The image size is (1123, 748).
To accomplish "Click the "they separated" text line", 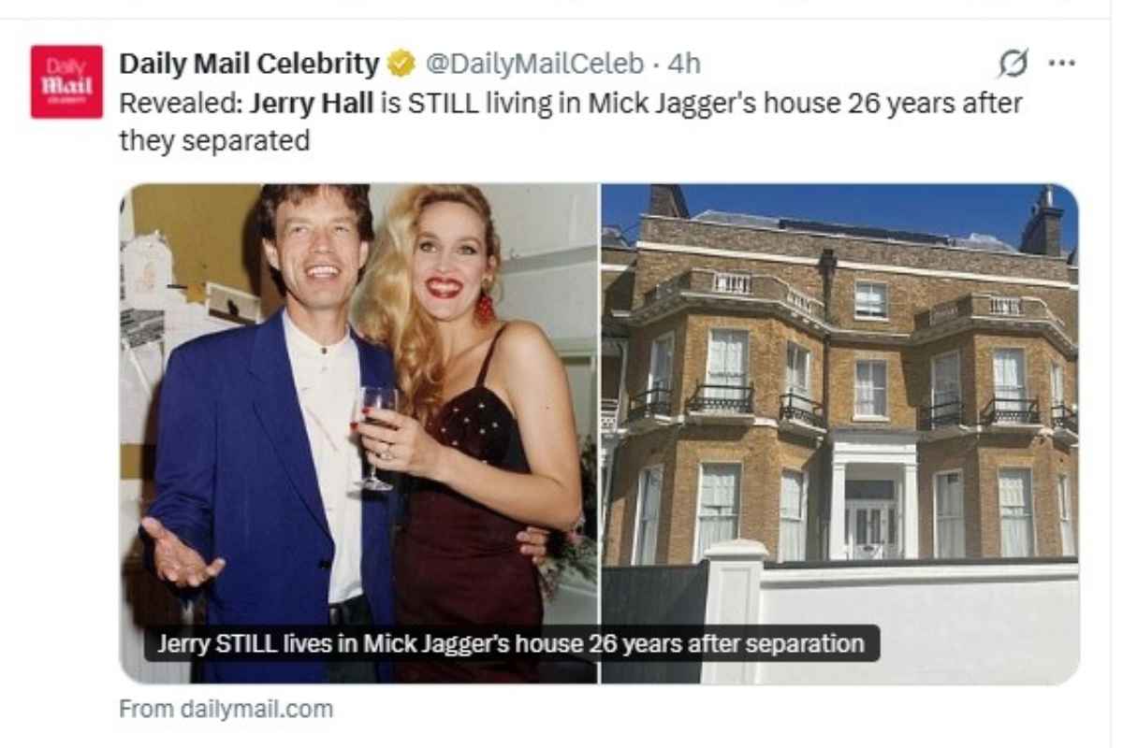I will tap(214, 141).
